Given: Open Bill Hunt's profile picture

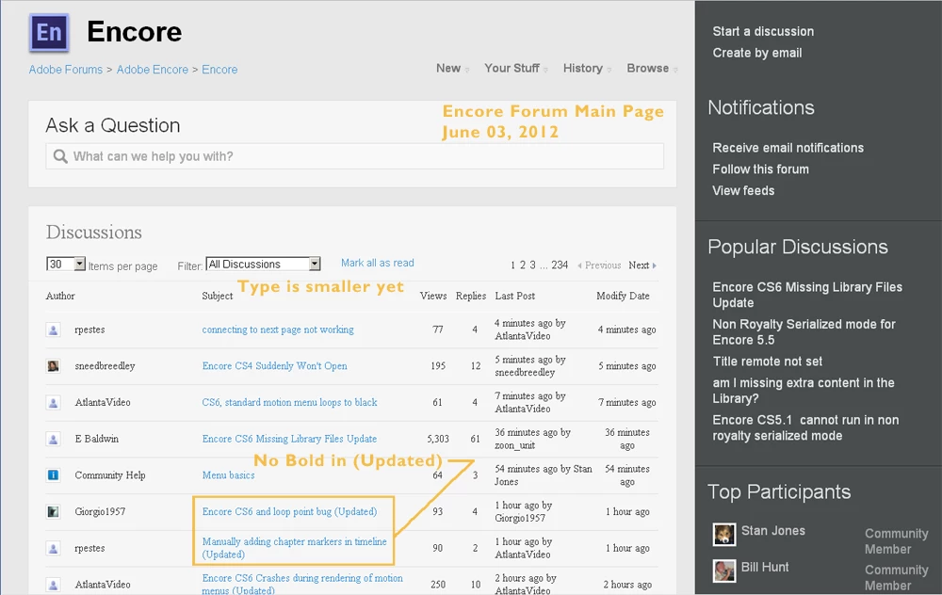Looking at the screenshot, I should 723,571.
